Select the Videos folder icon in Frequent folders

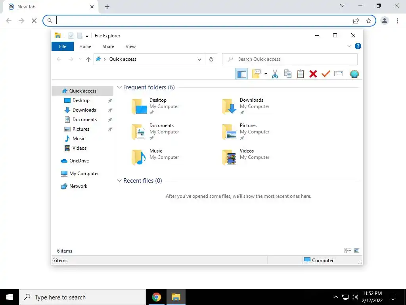pos(230,157)
